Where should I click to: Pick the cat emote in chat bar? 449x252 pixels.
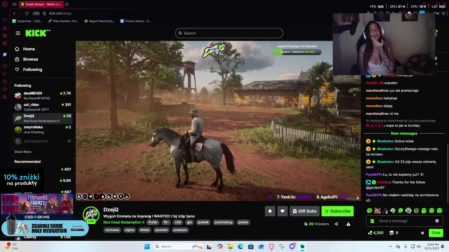pyautogui.click(x=377, y=210)
